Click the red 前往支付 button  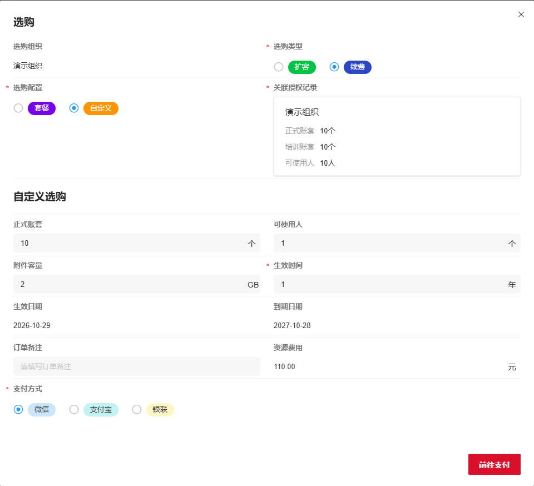click(494, 464)
